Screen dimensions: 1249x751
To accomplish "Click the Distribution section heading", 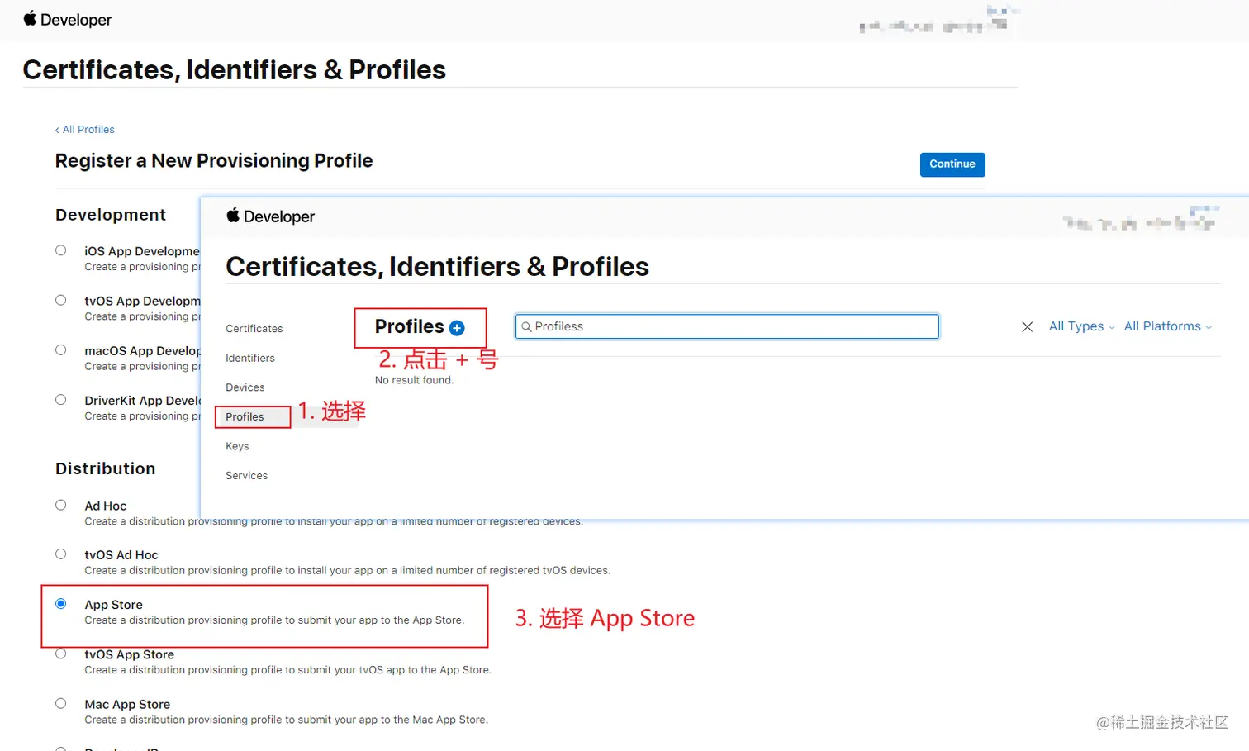I will point(106,468).
